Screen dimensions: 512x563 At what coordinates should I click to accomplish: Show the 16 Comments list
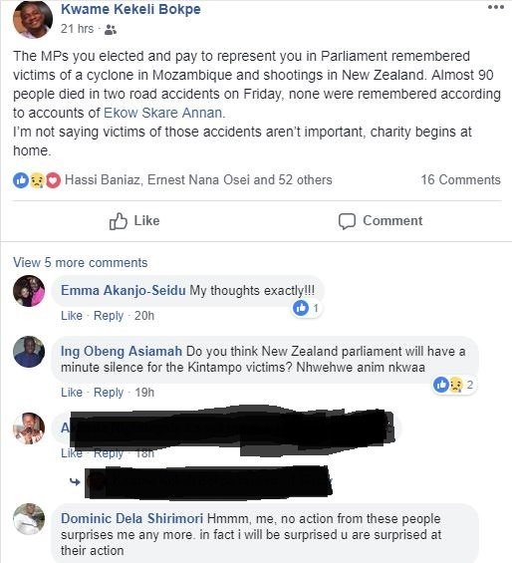point(460,180)
